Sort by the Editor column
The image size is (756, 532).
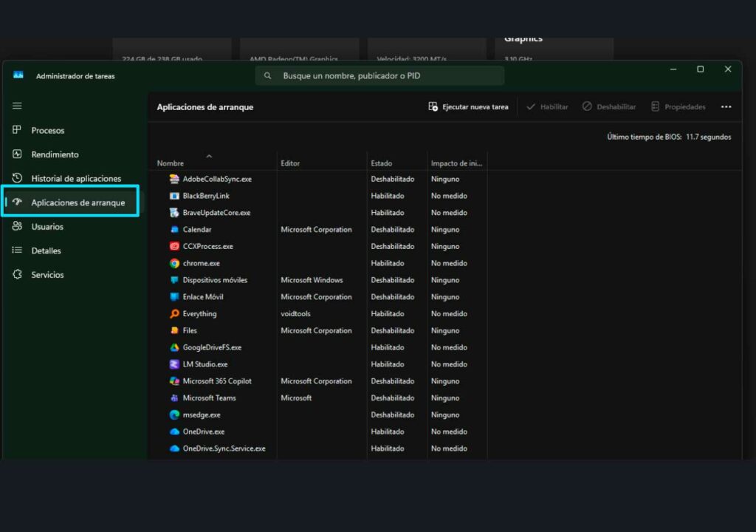pyautogui.click(x=290, y=163)
